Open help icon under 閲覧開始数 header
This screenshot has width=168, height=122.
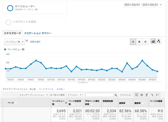tap(105, 104)
